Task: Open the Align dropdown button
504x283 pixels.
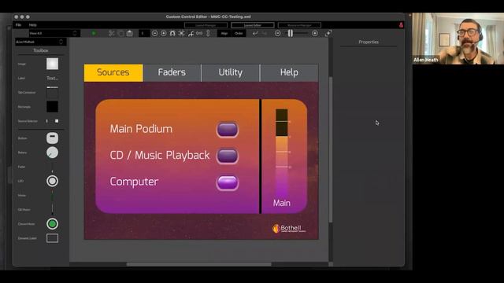Action: click(224, 33)
